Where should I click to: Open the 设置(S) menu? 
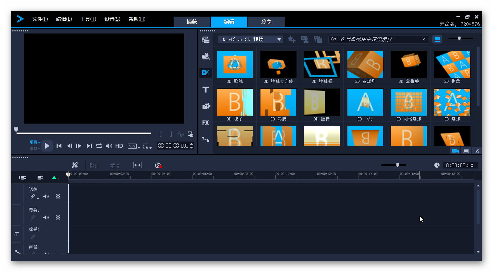click(112, 19)
